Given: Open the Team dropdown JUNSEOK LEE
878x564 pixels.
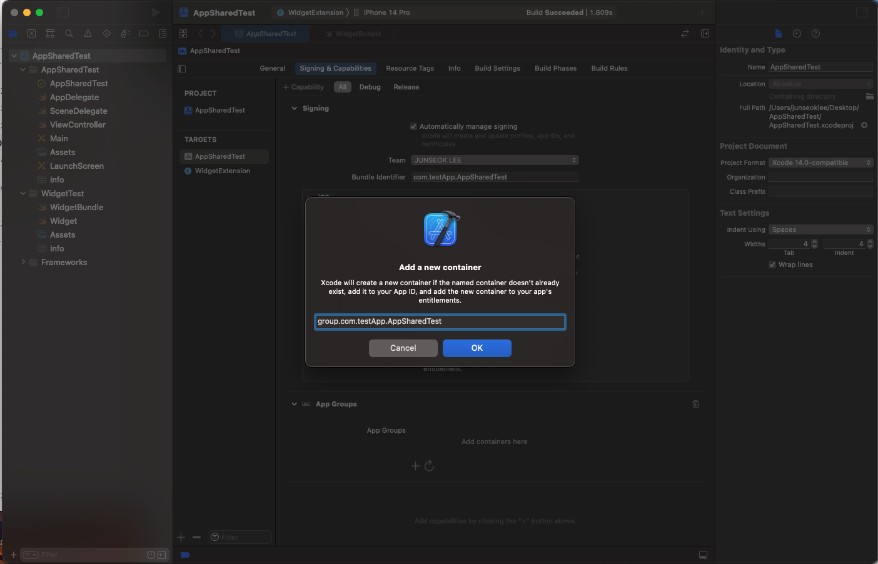Looking at the screenshot, I should click(495, 160).
